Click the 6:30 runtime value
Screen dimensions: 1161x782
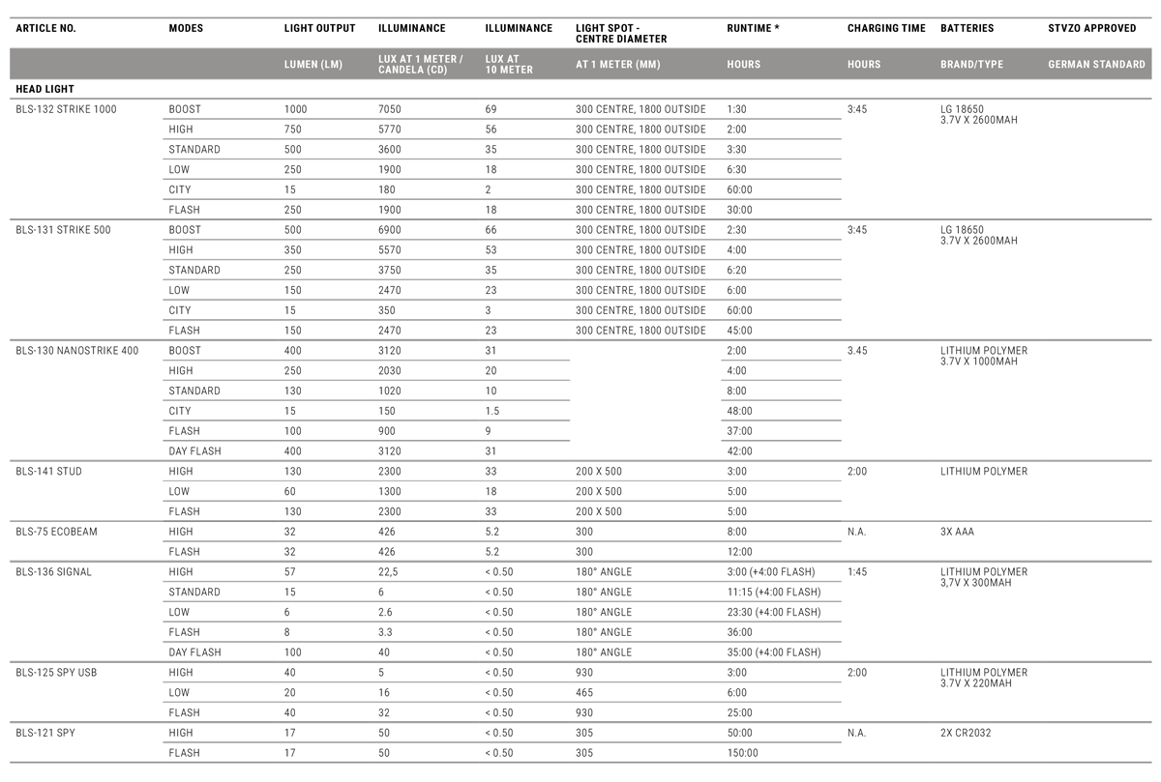736,169
